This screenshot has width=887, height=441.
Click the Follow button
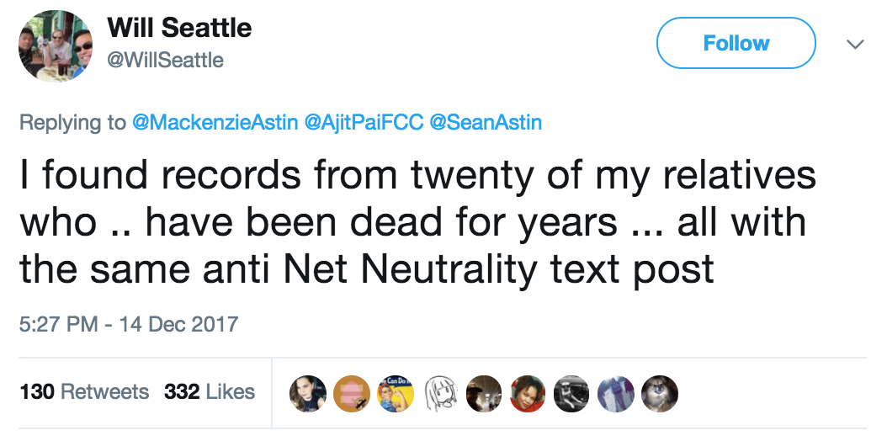coord(736,43)
